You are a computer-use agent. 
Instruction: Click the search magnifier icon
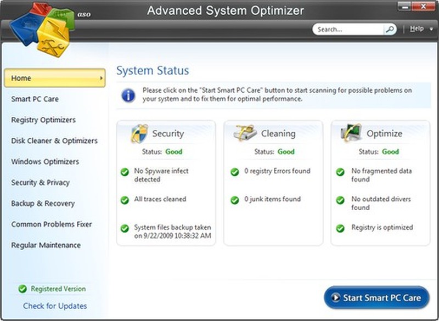pos(389,29)
